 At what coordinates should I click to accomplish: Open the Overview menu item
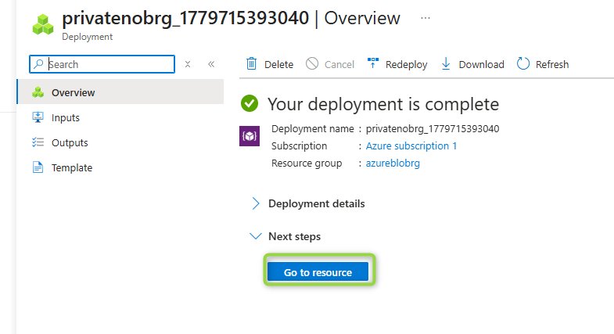coord(120,92)
